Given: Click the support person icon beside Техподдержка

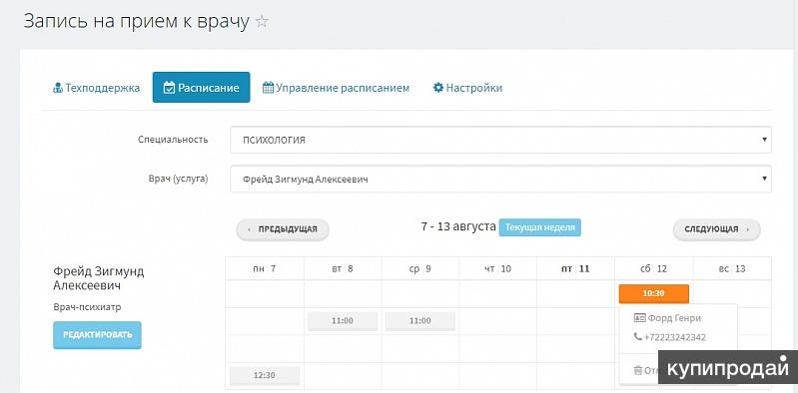Looking at the screenshot, I should [x=58, y=88].
